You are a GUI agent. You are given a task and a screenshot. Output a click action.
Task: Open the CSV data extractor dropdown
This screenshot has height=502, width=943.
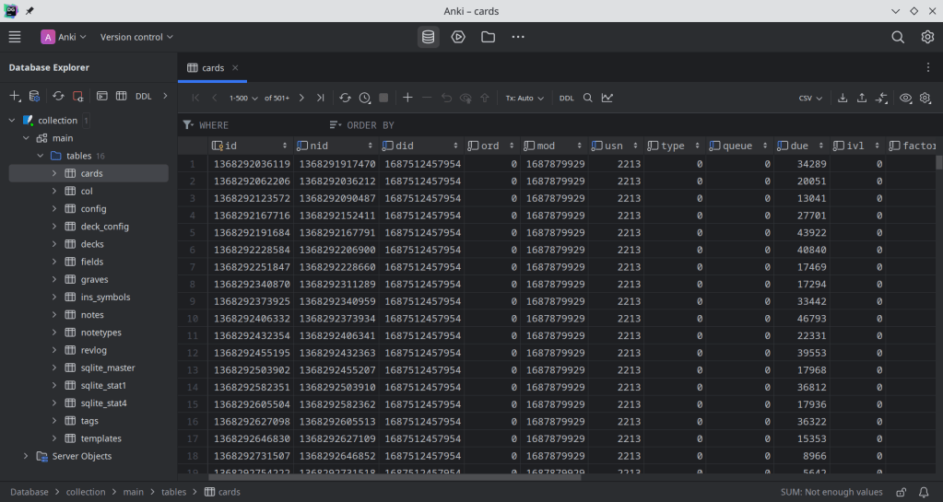810,98
